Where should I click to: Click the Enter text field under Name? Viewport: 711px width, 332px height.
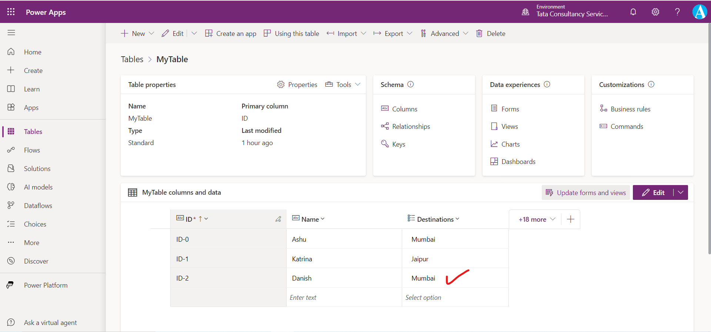point(344,298)
